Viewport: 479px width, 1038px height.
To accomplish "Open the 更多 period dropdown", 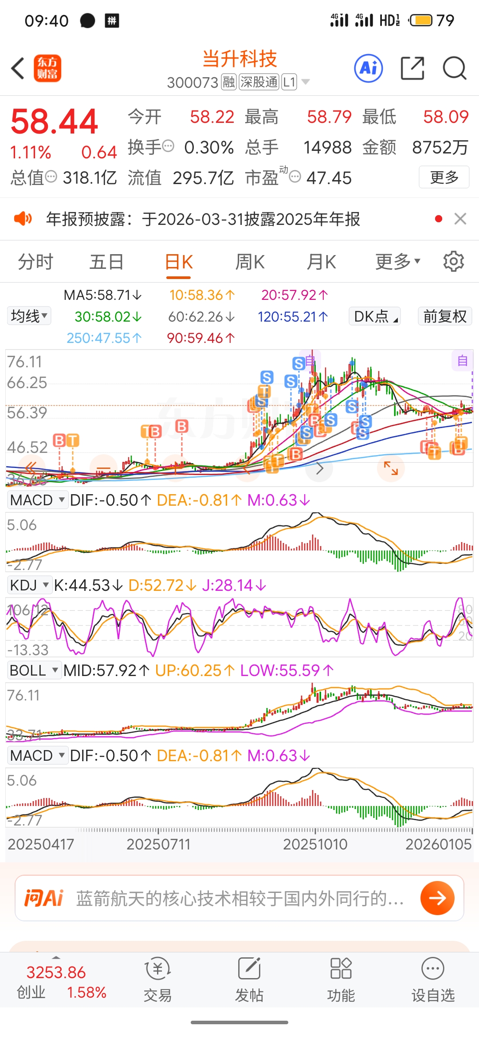I will [x=397, y=262].
